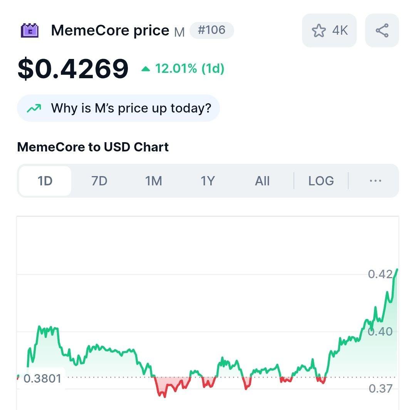
Task: Click the 12.01% (1d) change label
Action: (190, 69)
